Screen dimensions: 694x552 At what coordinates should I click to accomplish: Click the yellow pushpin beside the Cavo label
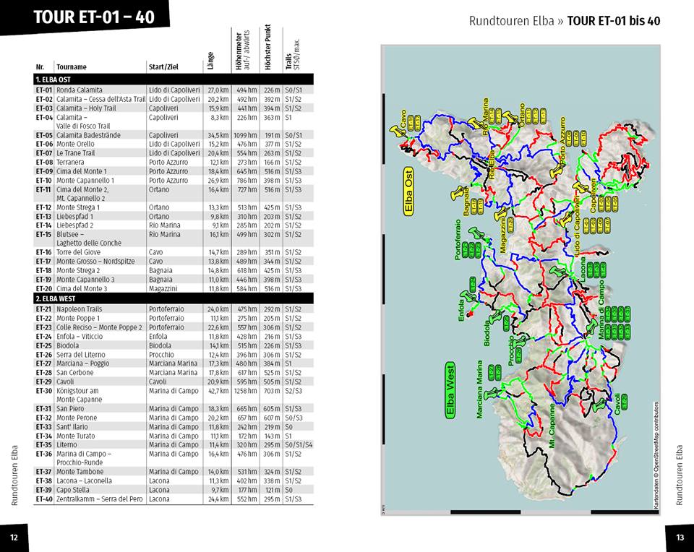pyautogui.click(x=397, y=131)
